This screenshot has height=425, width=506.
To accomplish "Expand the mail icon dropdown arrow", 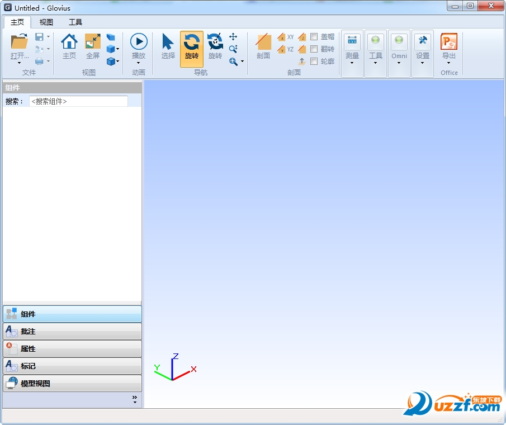I will [49, 49].
